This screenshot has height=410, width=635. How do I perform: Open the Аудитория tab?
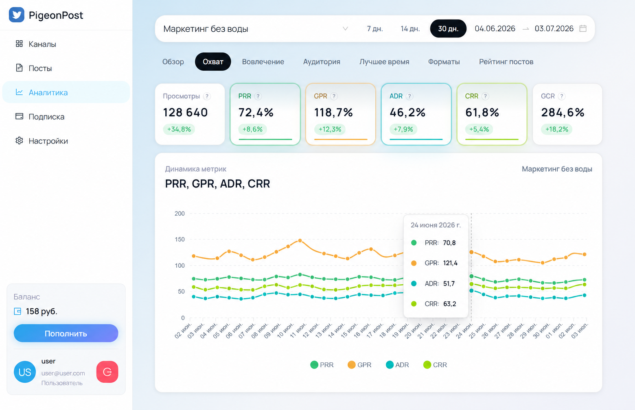click(322, 62)
